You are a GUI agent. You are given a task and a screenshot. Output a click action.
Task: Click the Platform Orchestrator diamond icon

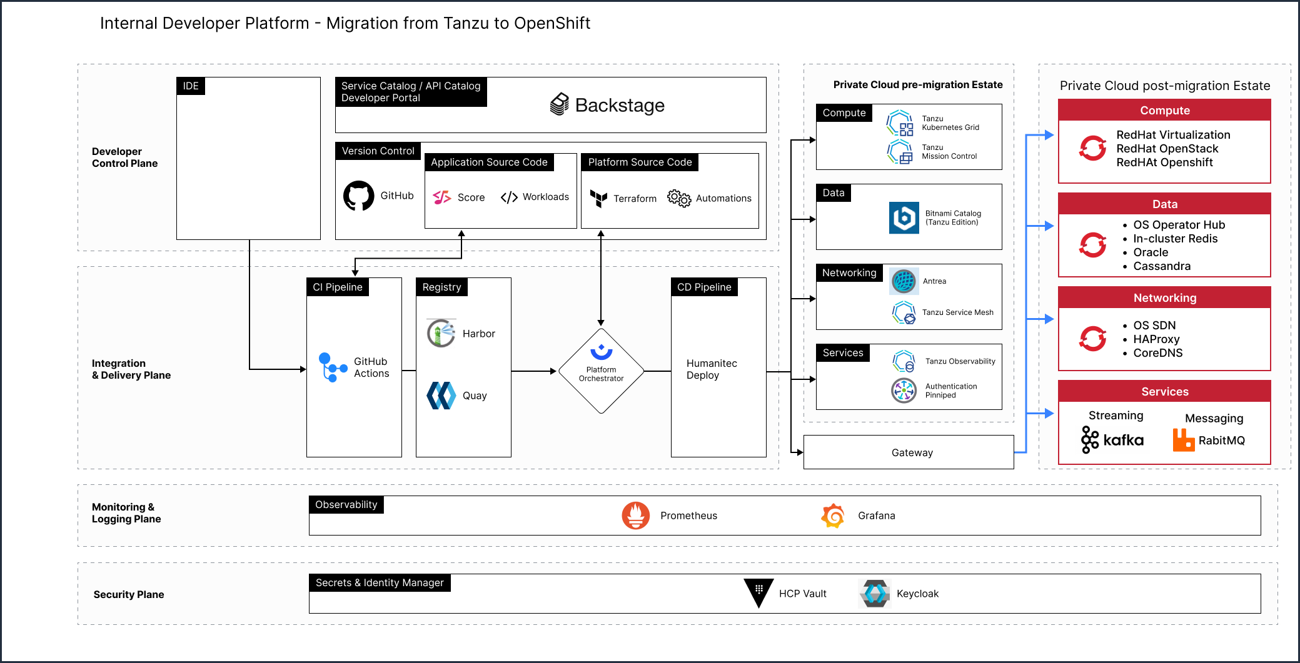pyautogui.click(x=600, y=369)
